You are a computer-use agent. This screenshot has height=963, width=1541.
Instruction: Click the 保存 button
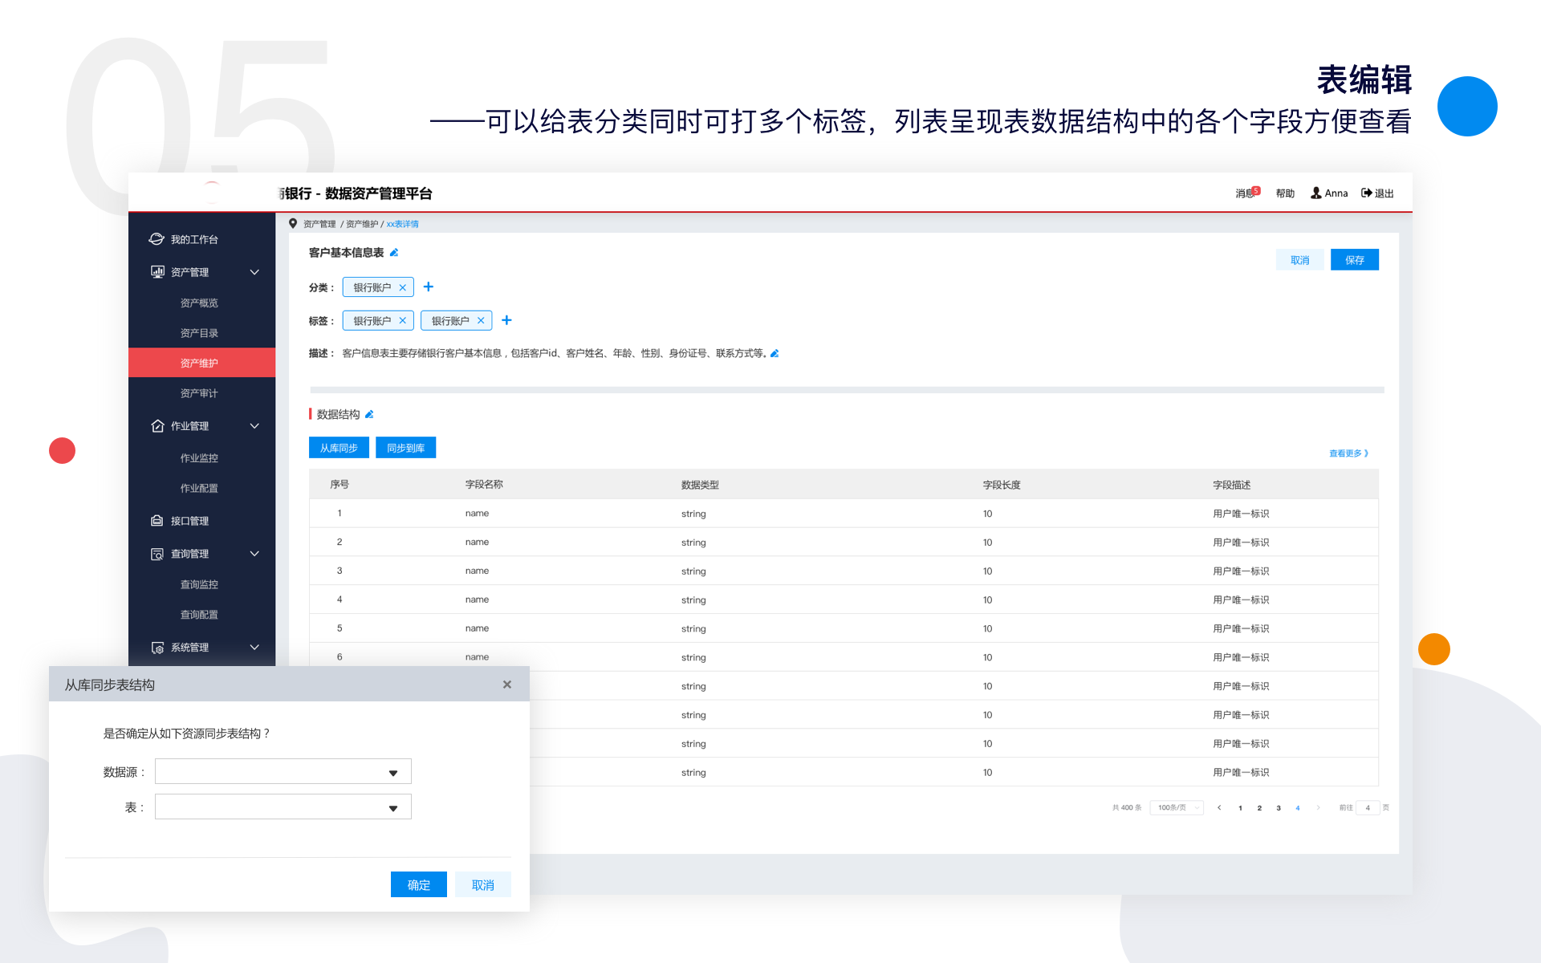[x=1354, y=260]
